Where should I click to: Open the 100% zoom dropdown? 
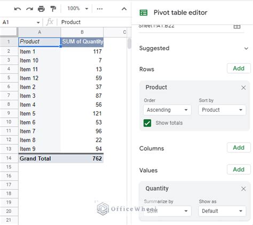(78, 9)
